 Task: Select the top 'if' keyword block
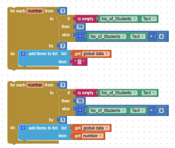click(x=69, y=19)
